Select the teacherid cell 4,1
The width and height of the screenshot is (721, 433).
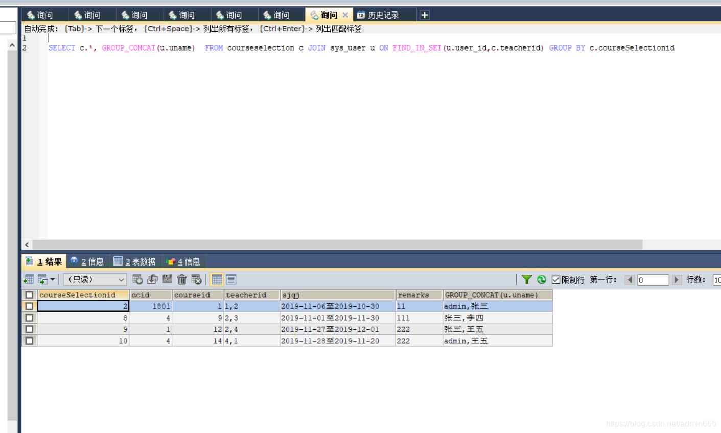252,341
